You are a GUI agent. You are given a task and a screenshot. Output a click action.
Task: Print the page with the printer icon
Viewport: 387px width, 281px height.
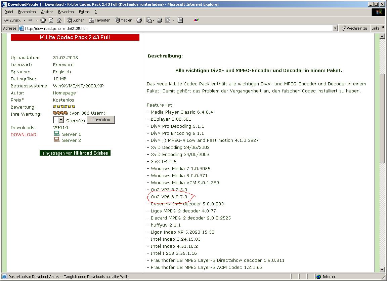coord(160,20)
